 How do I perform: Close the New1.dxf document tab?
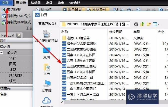19,35
